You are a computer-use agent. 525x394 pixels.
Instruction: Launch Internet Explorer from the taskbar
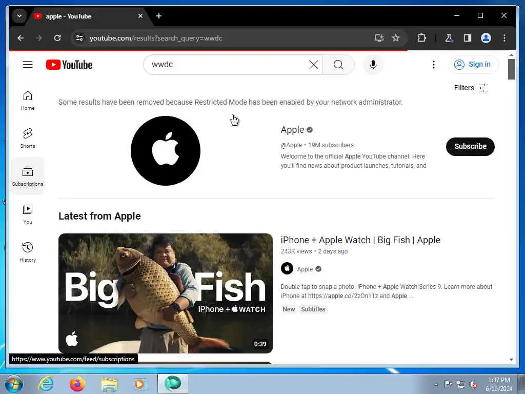[x=46, y=384]
